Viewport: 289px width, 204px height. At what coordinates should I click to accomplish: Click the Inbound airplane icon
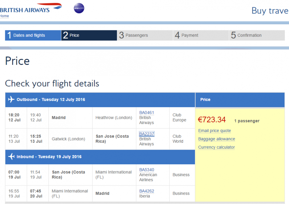click(x=11, y=157)
